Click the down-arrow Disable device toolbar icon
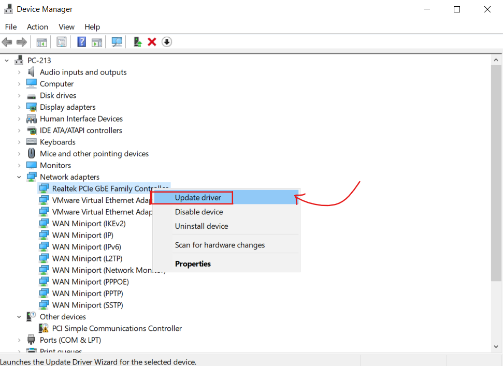Viewport: 503px width, 366px height. (166, 42)
